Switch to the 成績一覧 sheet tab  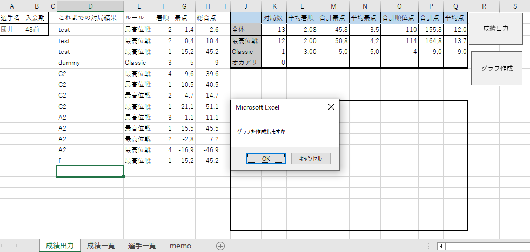101,246
